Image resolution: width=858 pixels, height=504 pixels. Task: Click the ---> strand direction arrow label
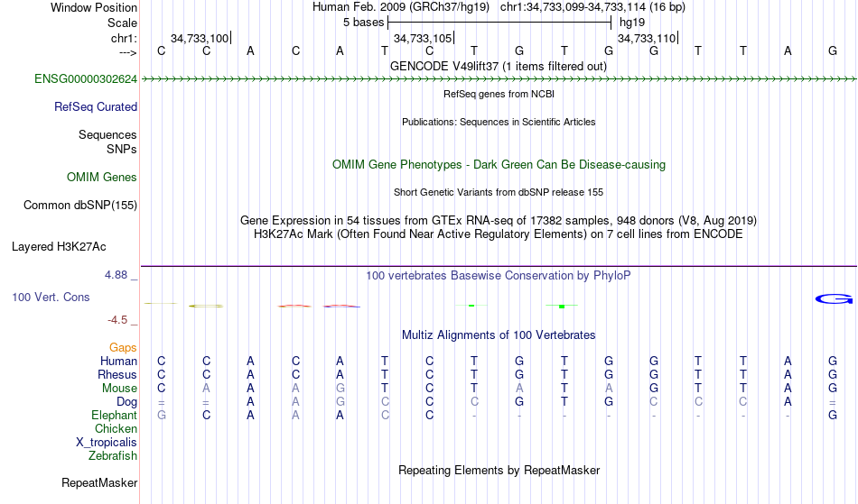click(x=128, y=52)
